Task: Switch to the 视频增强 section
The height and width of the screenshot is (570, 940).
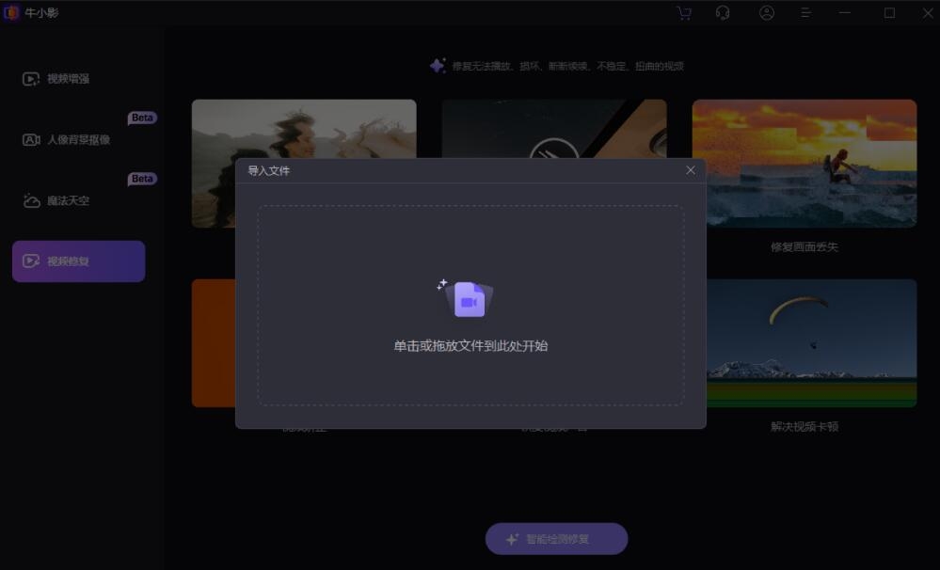Action: click(x=69, y=80)
